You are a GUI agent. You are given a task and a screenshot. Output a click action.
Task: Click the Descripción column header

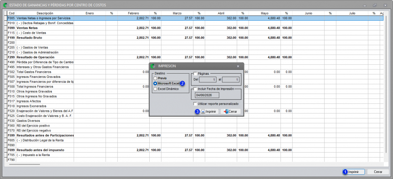[45, 13]
